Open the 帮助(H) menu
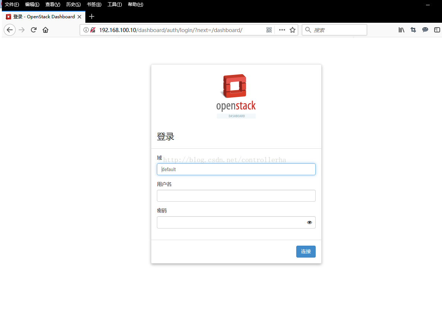This screenshot has width=442, height=312. (x=136, y=4)
